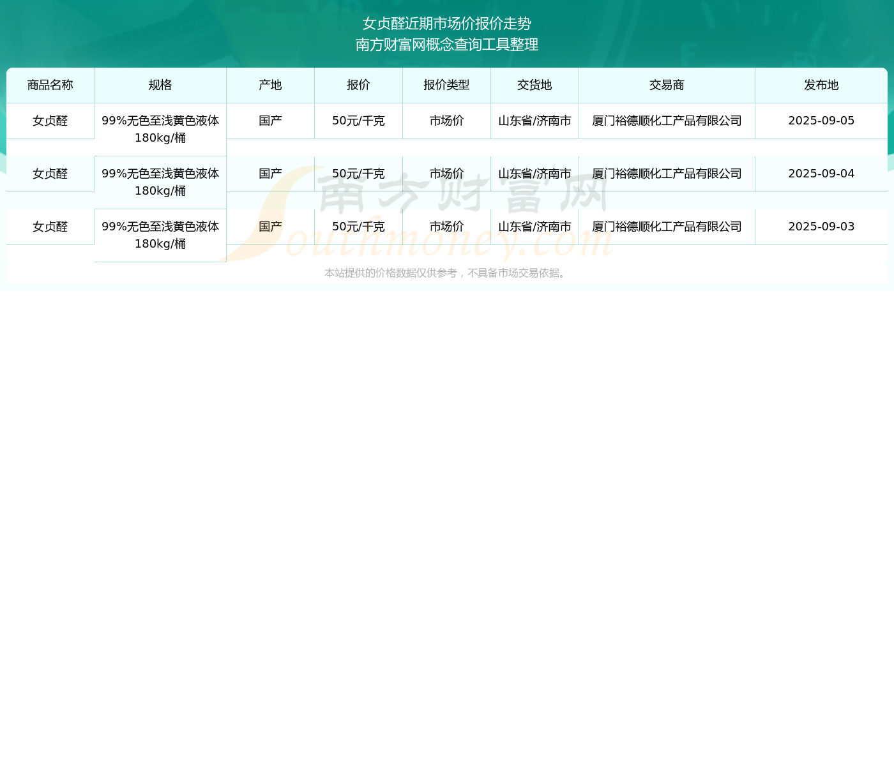Screen dimensions: 894x769
Task: Click the 50元/千克 price in 2025-09-04 row
Action: click(x=358, y=174)
